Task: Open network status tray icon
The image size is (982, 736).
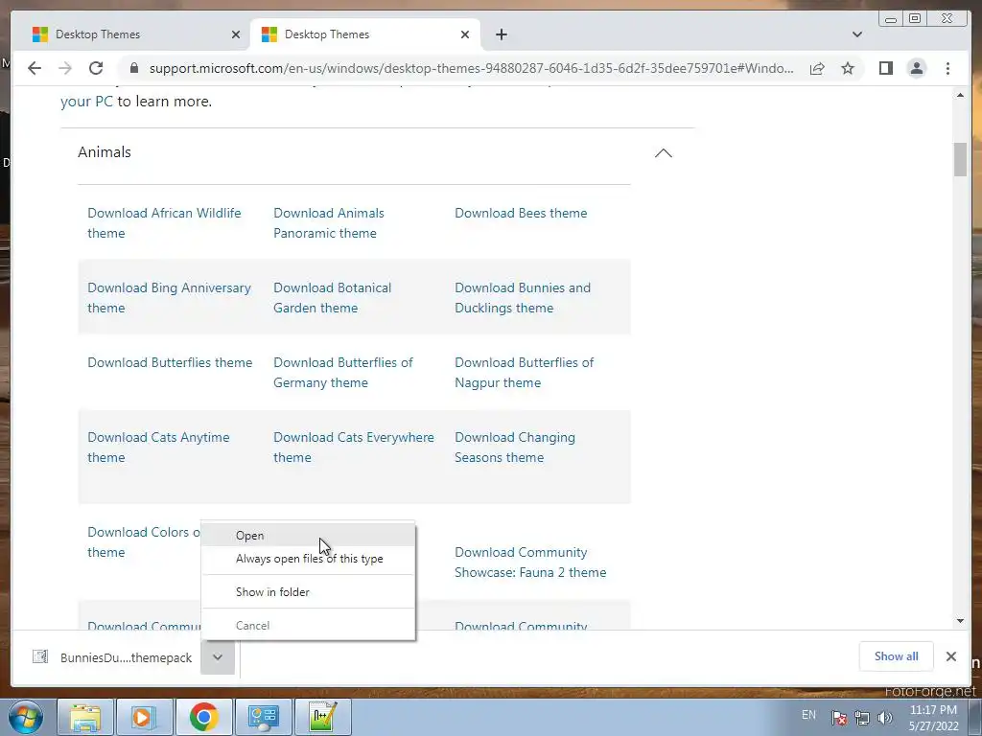Action: click(x=862, y=718)
